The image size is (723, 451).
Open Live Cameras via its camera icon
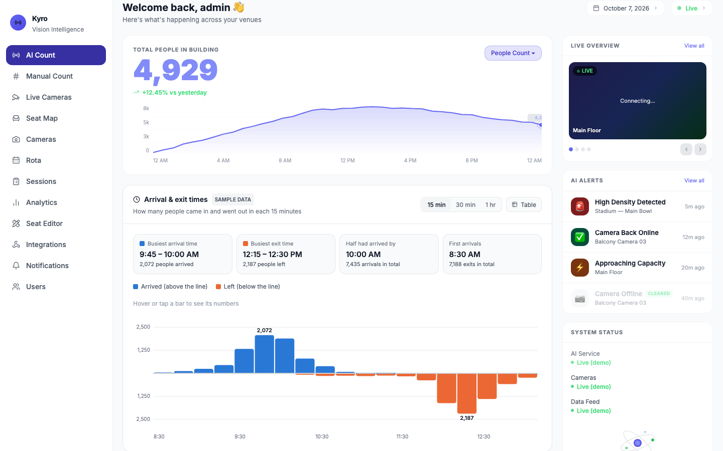tap(16, 97)
